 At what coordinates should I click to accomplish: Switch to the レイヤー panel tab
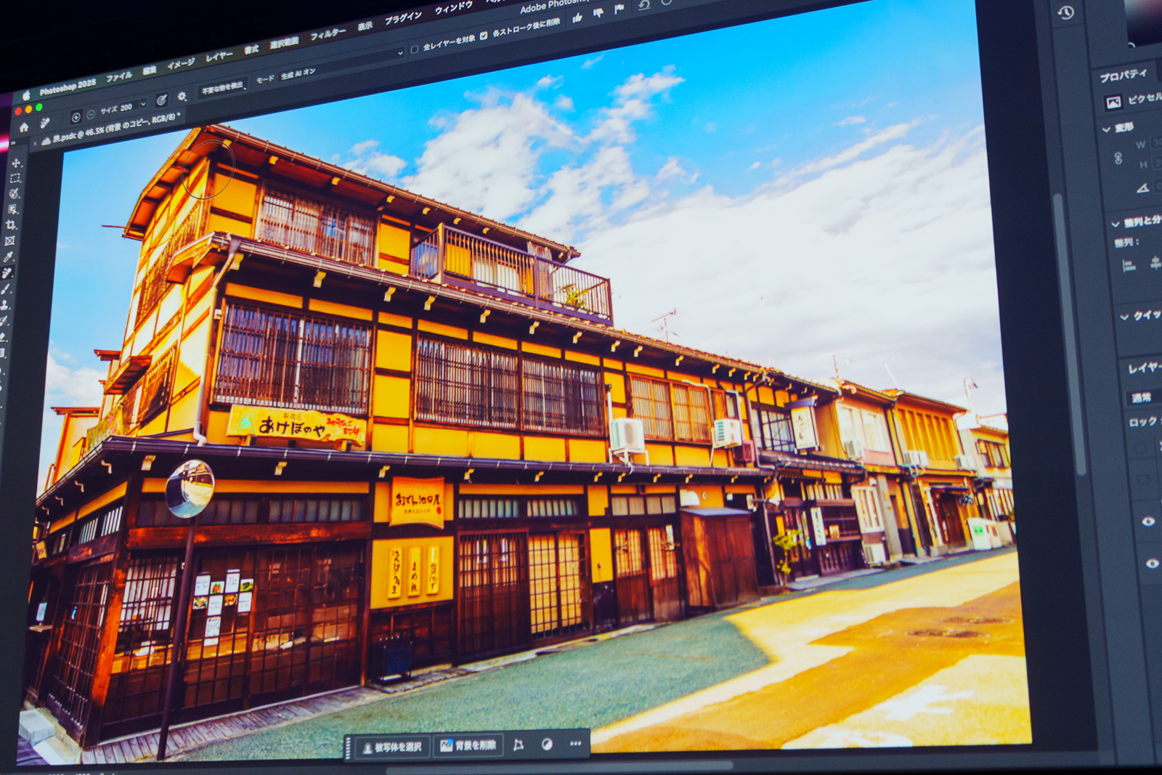click(x=1145, y=368)
